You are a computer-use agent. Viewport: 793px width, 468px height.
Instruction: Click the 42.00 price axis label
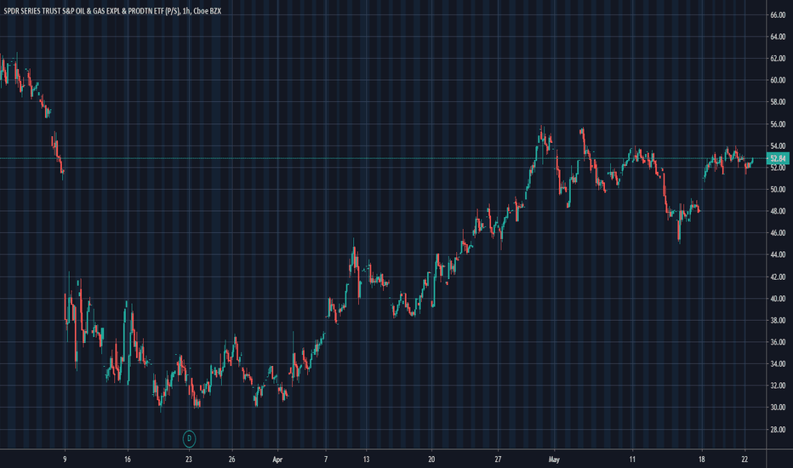(x=778, y=277)
